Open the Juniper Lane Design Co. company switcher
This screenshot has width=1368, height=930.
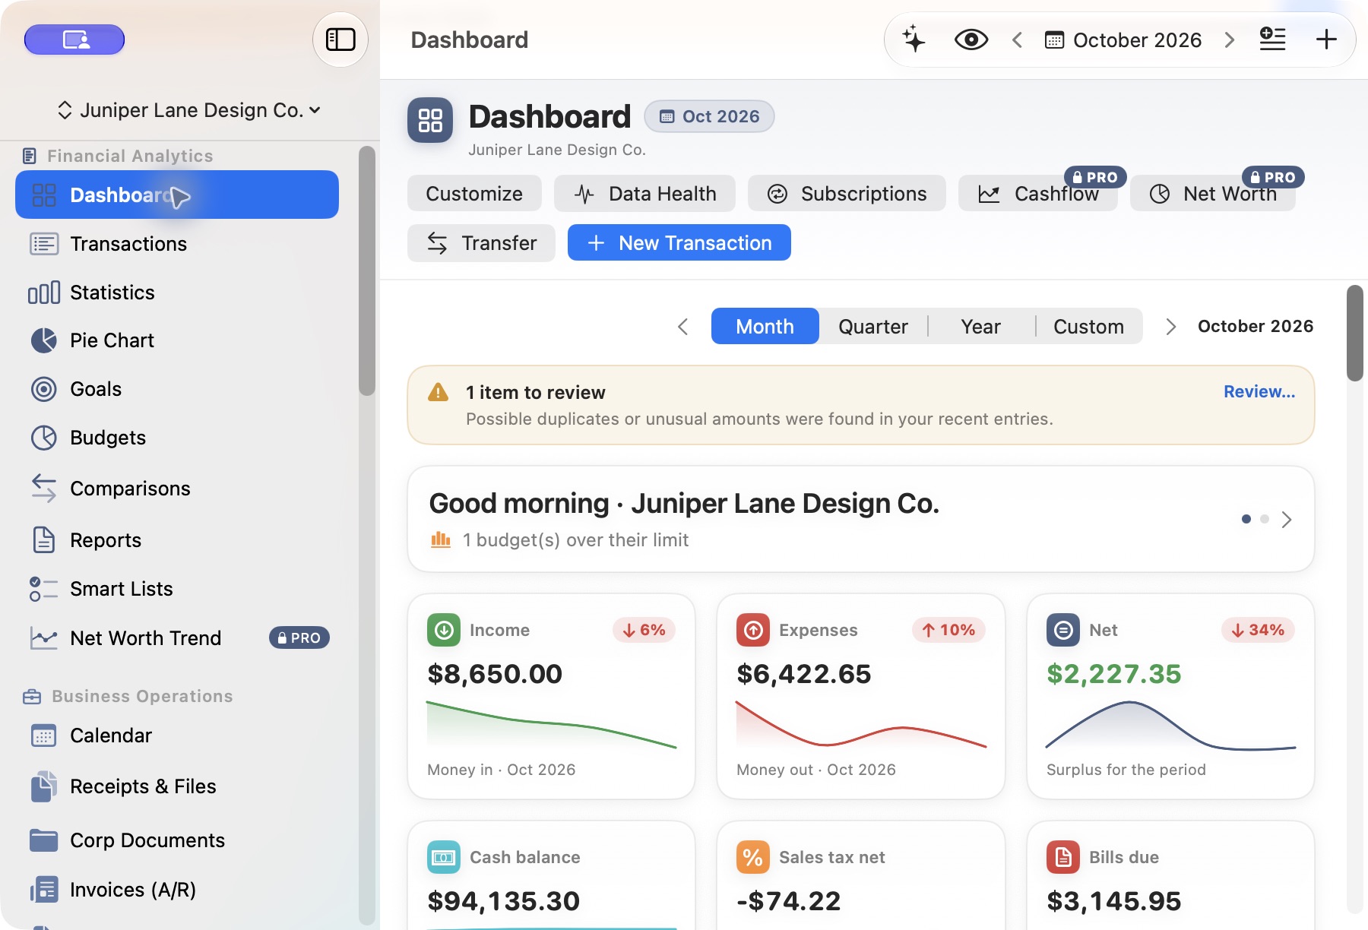point(189,110)
